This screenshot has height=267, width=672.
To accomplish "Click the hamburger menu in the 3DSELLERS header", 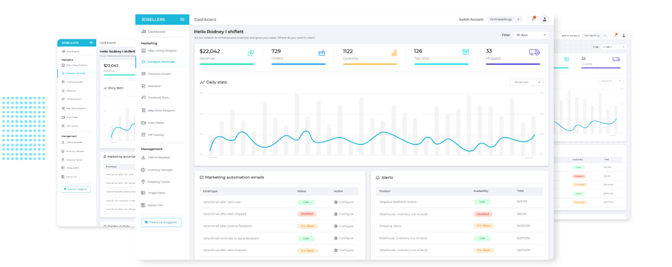I will (182, 19).
